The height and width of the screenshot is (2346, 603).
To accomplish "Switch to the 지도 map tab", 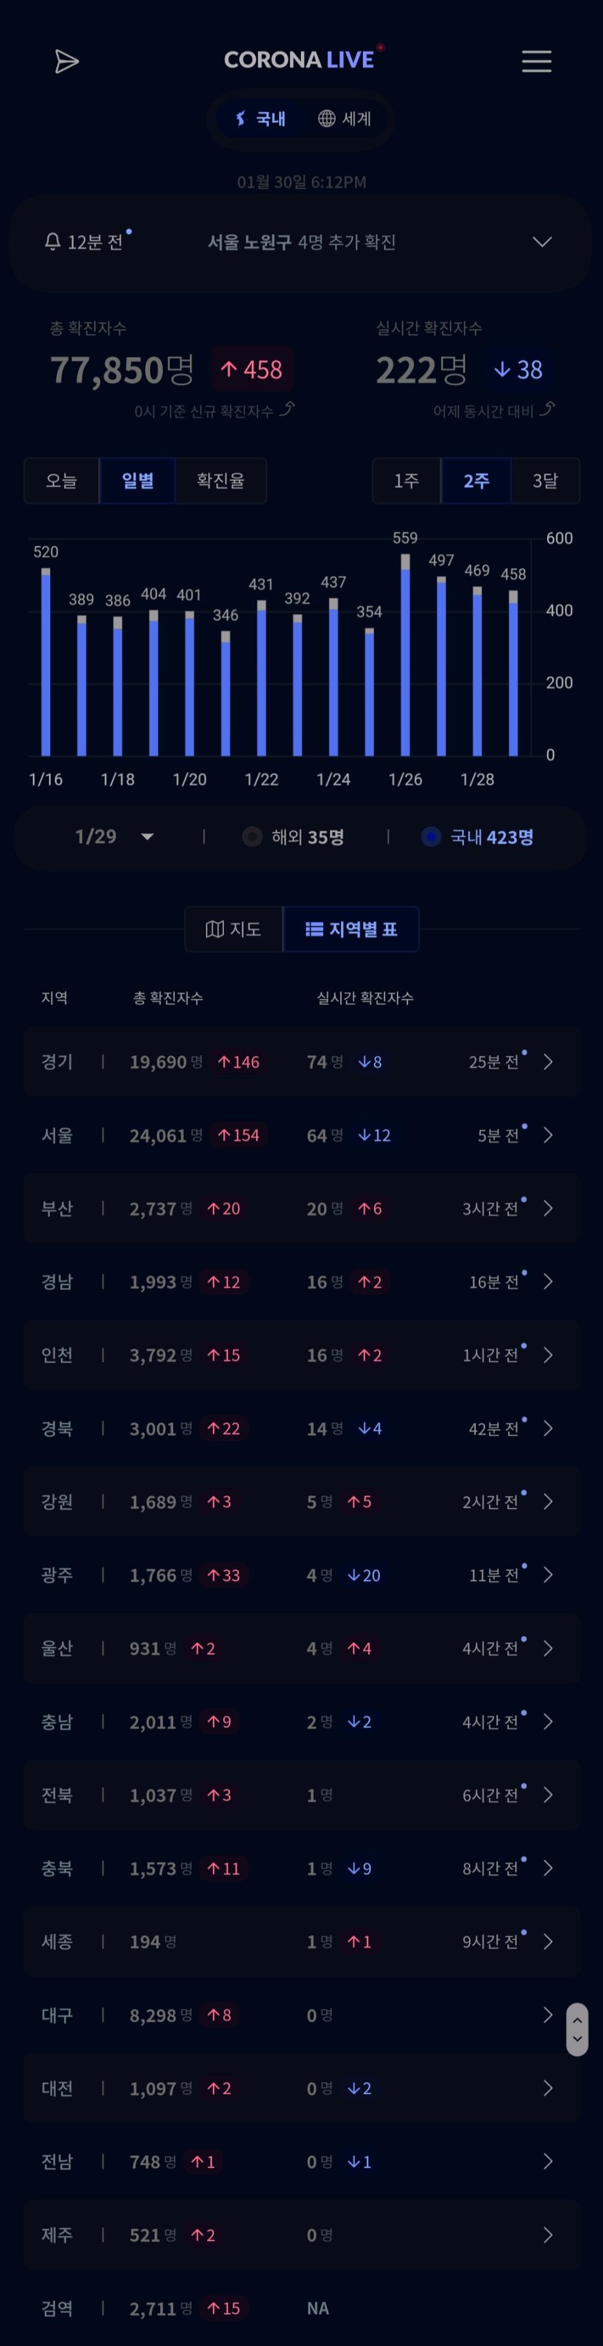I will pos(234,929).
